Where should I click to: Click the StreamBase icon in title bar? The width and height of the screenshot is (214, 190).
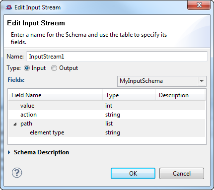8,7
